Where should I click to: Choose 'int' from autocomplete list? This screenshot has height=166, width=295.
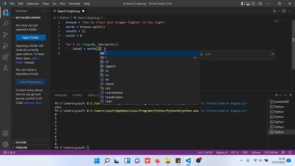coord(149,88)
